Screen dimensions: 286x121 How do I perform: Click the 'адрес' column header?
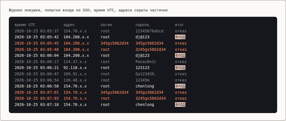click(x=69, y=25)
